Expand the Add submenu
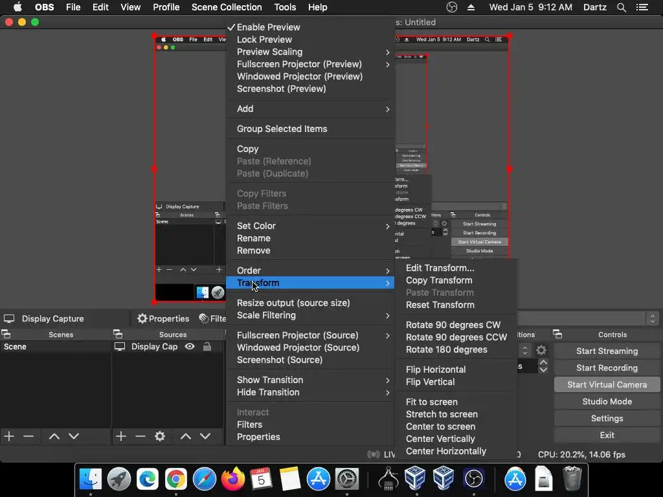 [x=310, y=109]
